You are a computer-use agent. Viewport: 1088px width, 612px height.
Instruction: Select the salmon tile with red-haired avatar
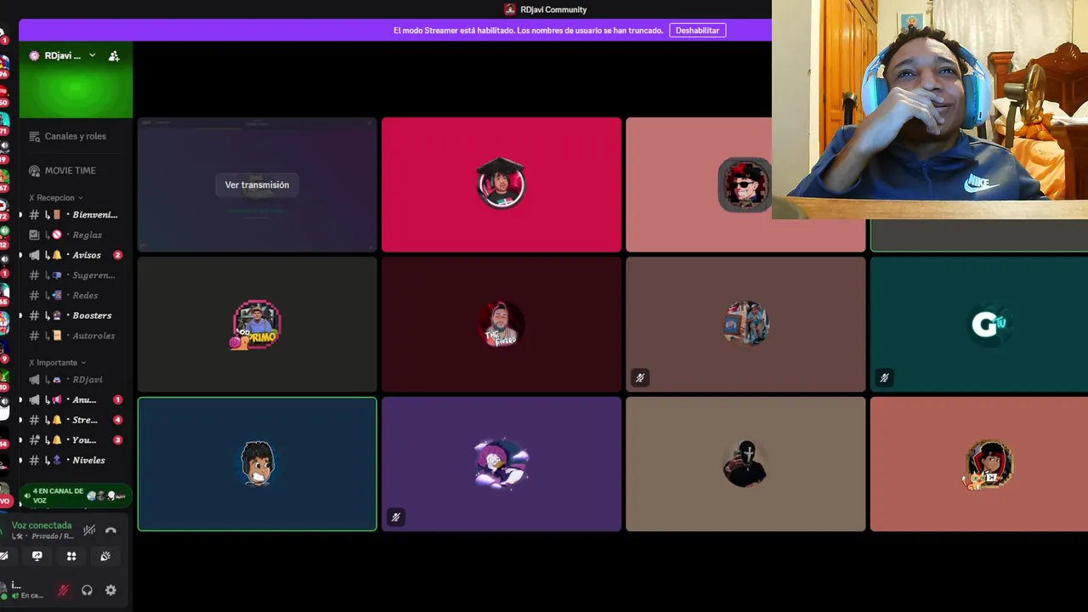[979, 464]
